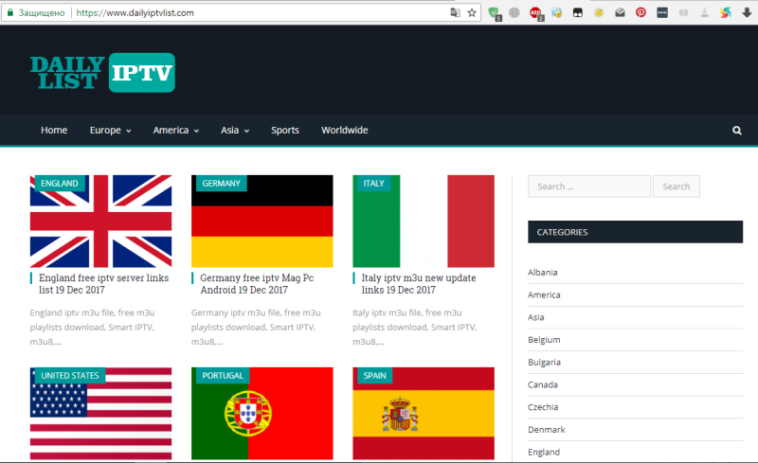Open the Italy flag thumbnail
This screenshot has width=758, height=463.
424,222
